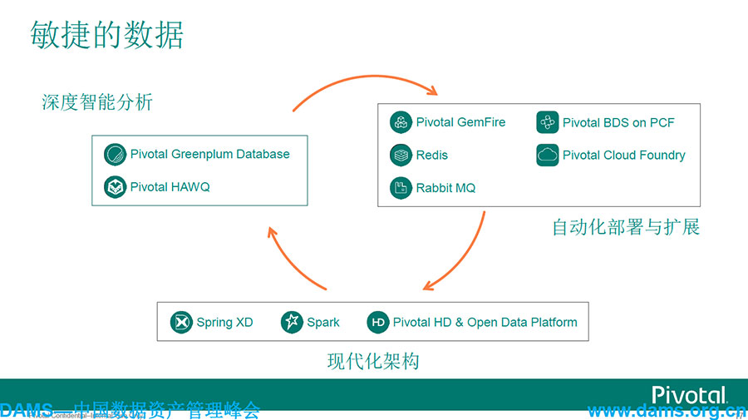
Task: Select the text Pivotal BDS on PCF
Action: tap(618, 122)
